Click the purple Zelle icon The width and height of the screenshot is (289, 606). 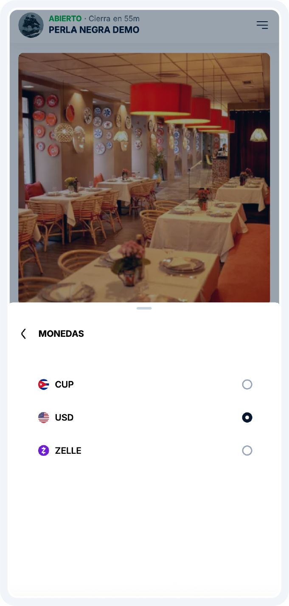click(44, 450)
